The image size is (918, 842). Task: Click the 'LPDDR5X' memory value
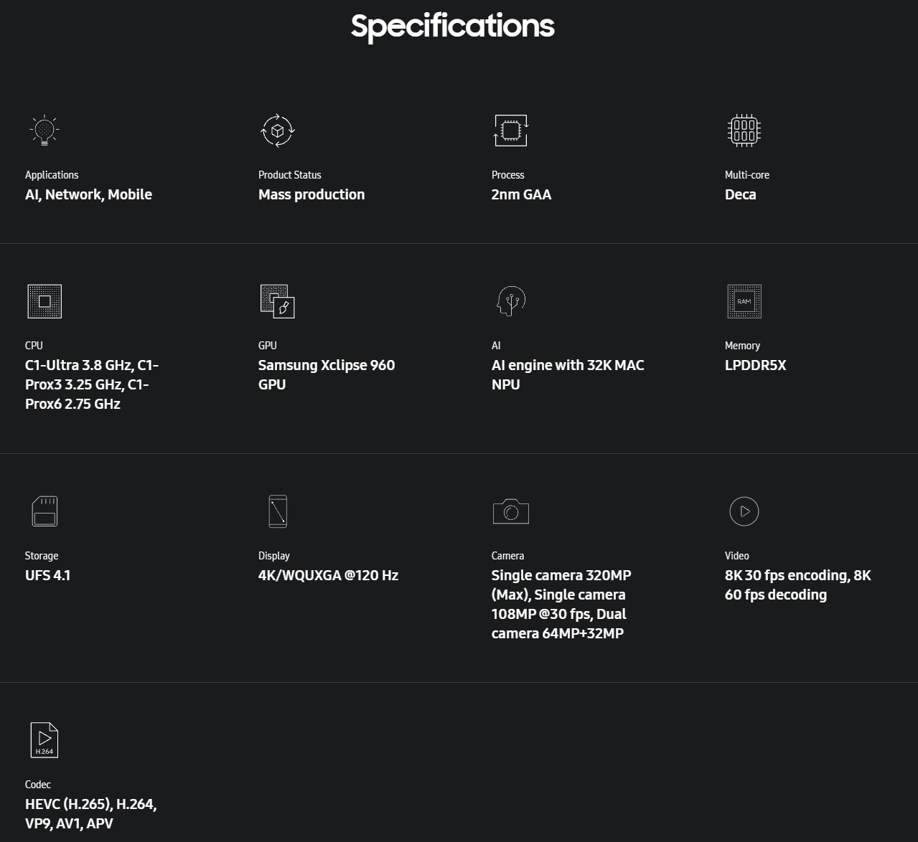coord(755,365)
